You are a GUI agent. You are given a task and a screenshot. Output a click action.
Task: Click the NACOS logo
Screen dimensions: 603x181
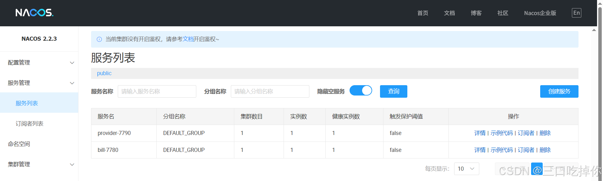(x=34, y=13)
